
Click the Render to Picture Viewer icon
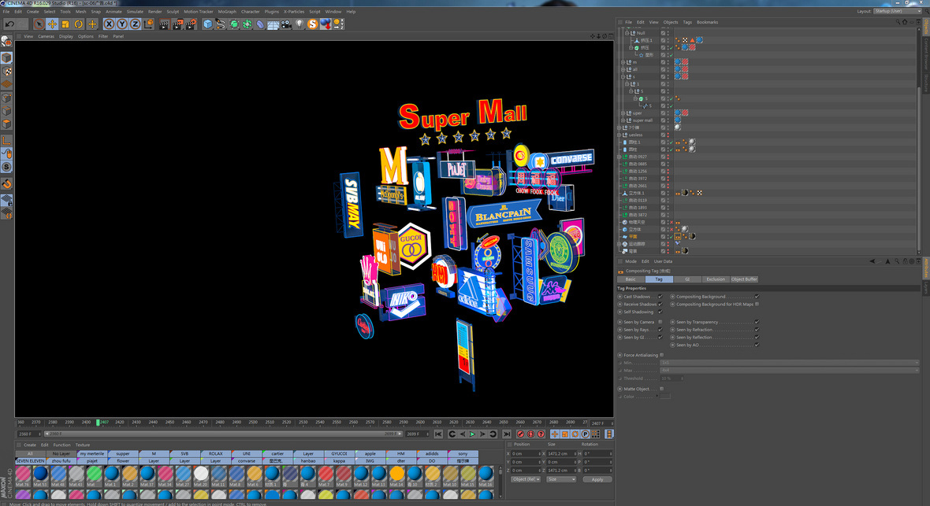tap(177, 24)
